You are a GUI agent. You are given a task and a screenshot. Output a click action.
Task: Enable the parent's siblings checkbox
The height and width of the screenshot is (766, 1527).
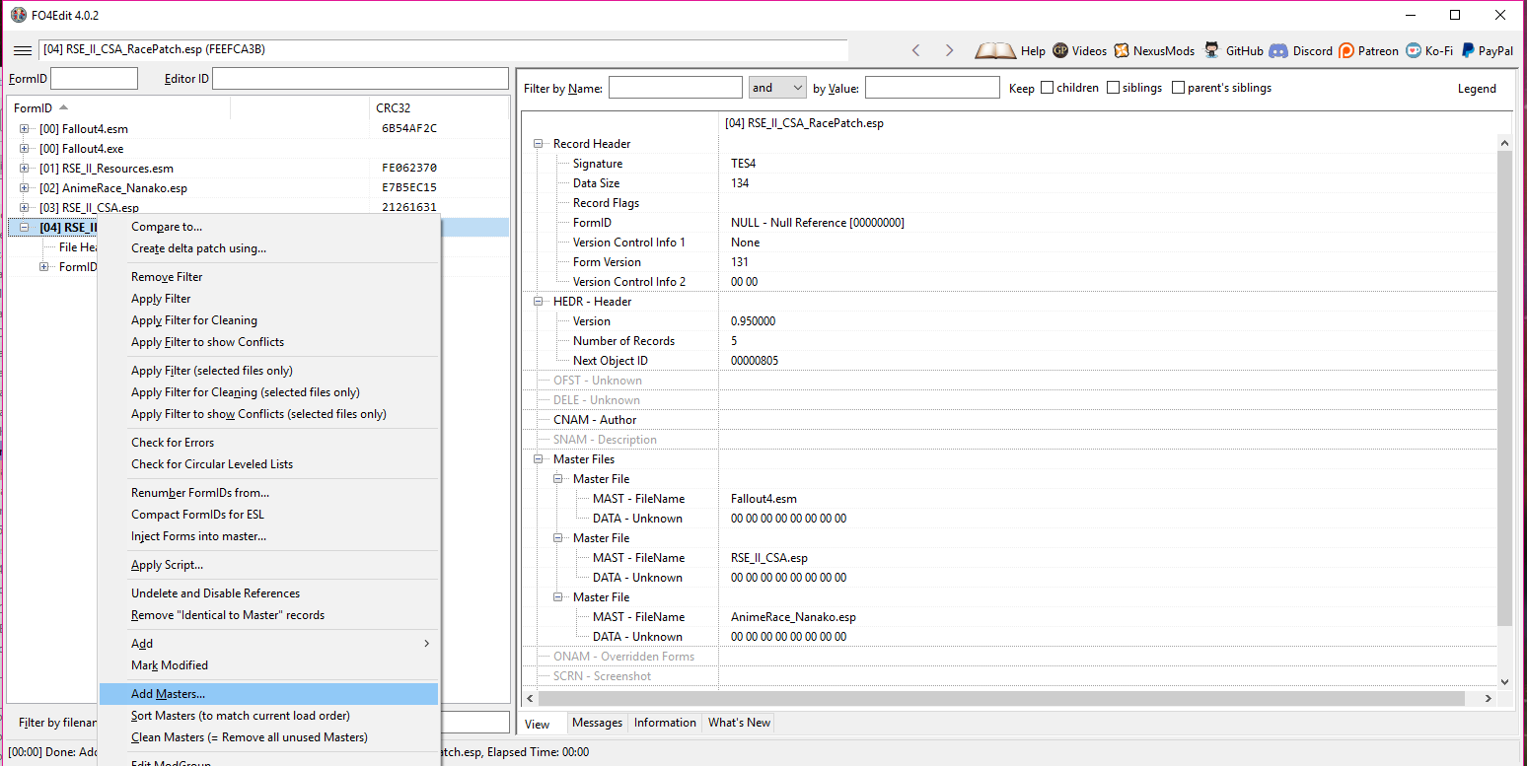pos(1179,88)
